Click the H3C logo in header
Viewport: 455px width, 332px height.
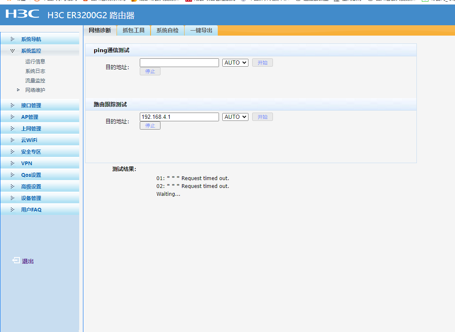click(22, 14)
